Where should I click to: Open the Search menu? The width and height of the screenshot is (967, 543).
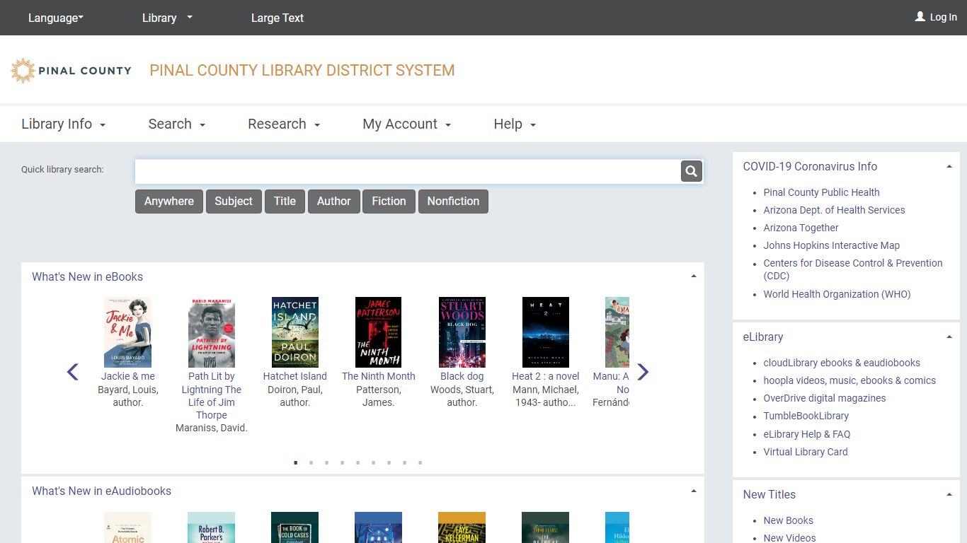point(177,124)
